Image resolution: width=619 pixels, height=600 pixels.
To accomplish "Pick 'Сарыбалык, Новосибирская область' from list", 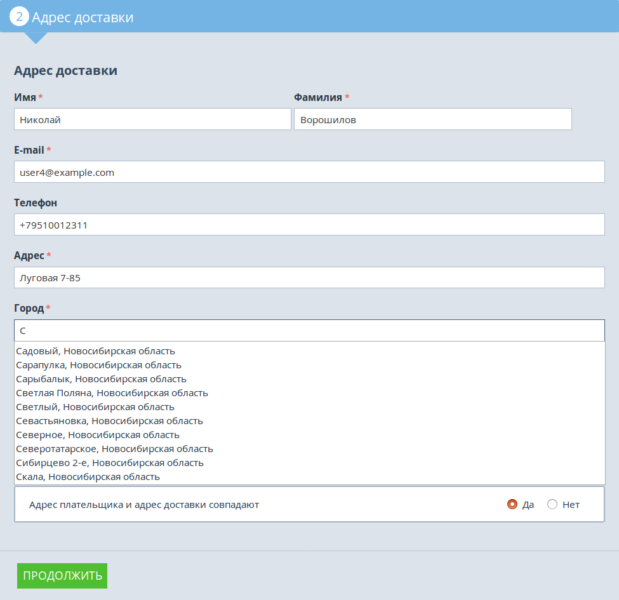I will click(x=102, y=379).
